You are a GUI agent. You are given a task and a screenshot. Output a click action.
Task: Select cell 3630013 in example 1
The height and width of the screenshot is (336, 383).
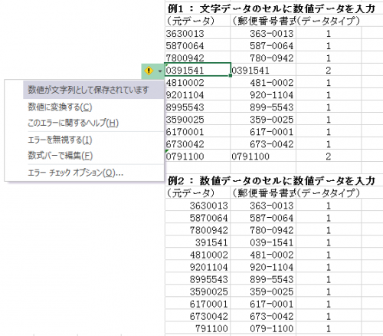[198, 33]
